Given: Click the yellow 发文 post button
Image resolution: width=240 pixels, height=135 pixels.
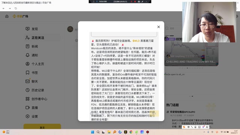Looking at the screenshot, I should pyautogui.click(x=42, y=127).
